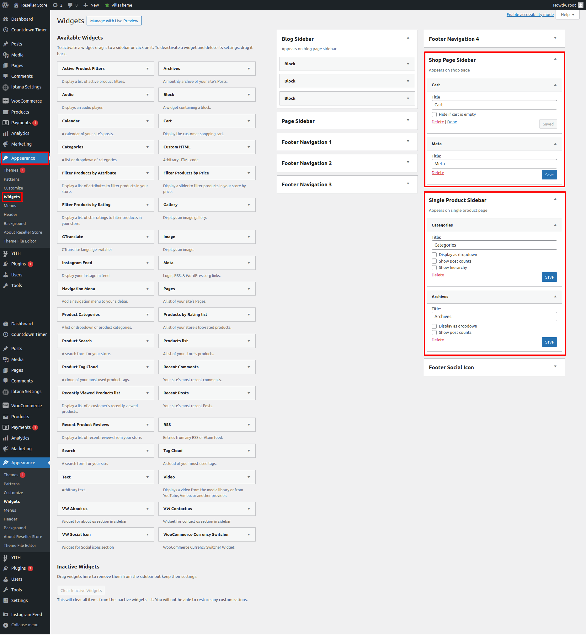Click the root user avatar
Viewport: 586px width, 635px height.
580,5
